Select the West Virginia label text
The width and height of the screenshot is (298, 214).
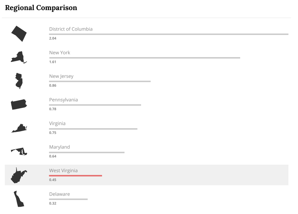[63, 171]
